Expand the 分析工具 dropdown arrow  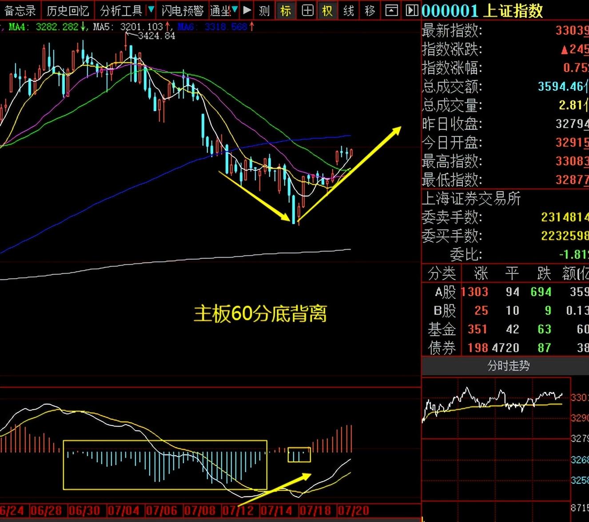click(x=151, y=9)
